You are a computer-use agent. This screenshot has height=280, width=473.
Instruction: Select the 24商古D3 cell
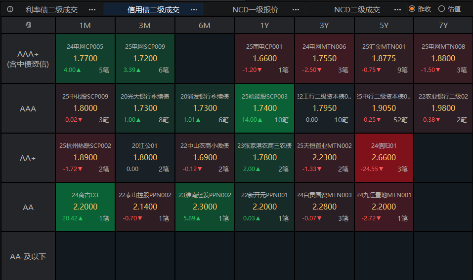tap(85, 207)
